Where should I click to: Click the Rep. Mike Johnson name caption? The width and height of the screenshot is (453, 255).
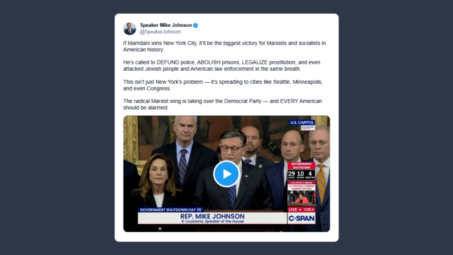(213, 218)
